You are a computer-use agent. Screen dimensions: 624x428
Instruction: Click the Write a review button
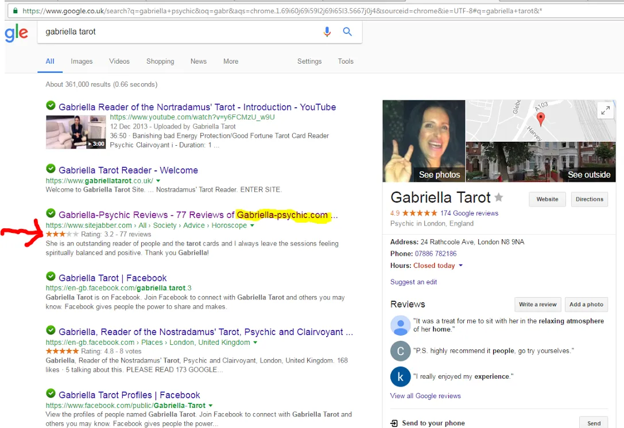tap(537, 305)
